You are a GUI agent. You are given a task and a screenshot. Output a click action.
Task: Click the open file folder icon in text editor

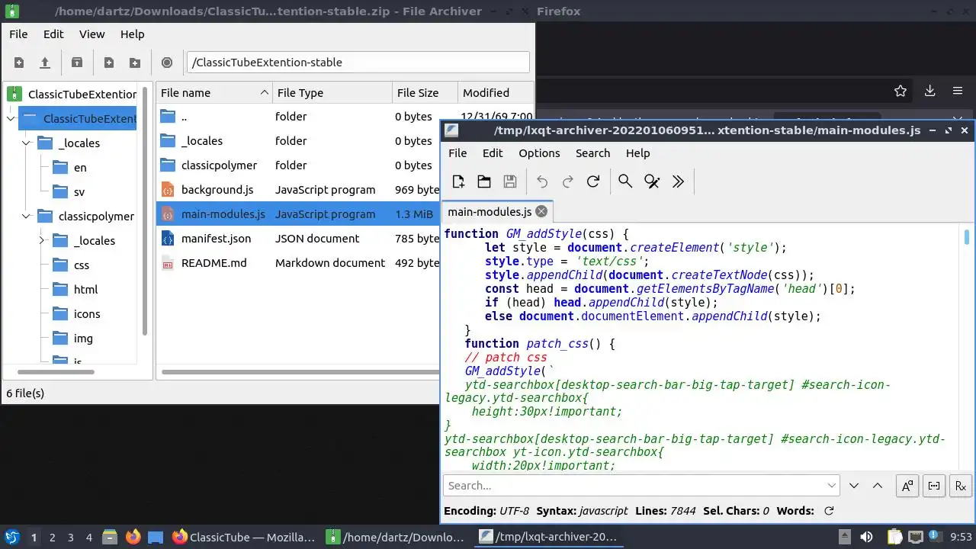tap(484, 181)
